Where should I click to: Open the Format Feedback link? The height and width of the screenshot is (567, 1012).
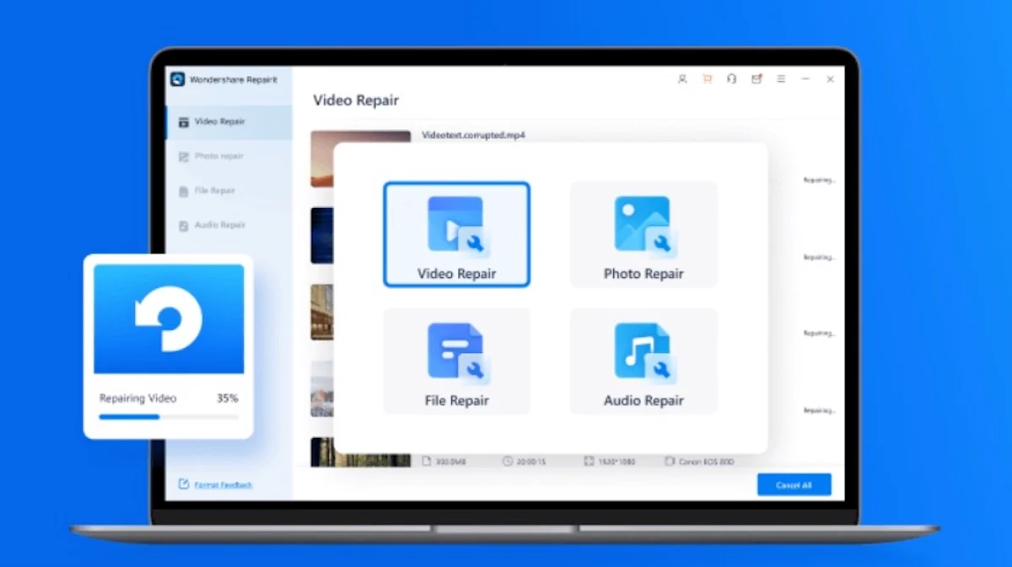coord(221,484)
